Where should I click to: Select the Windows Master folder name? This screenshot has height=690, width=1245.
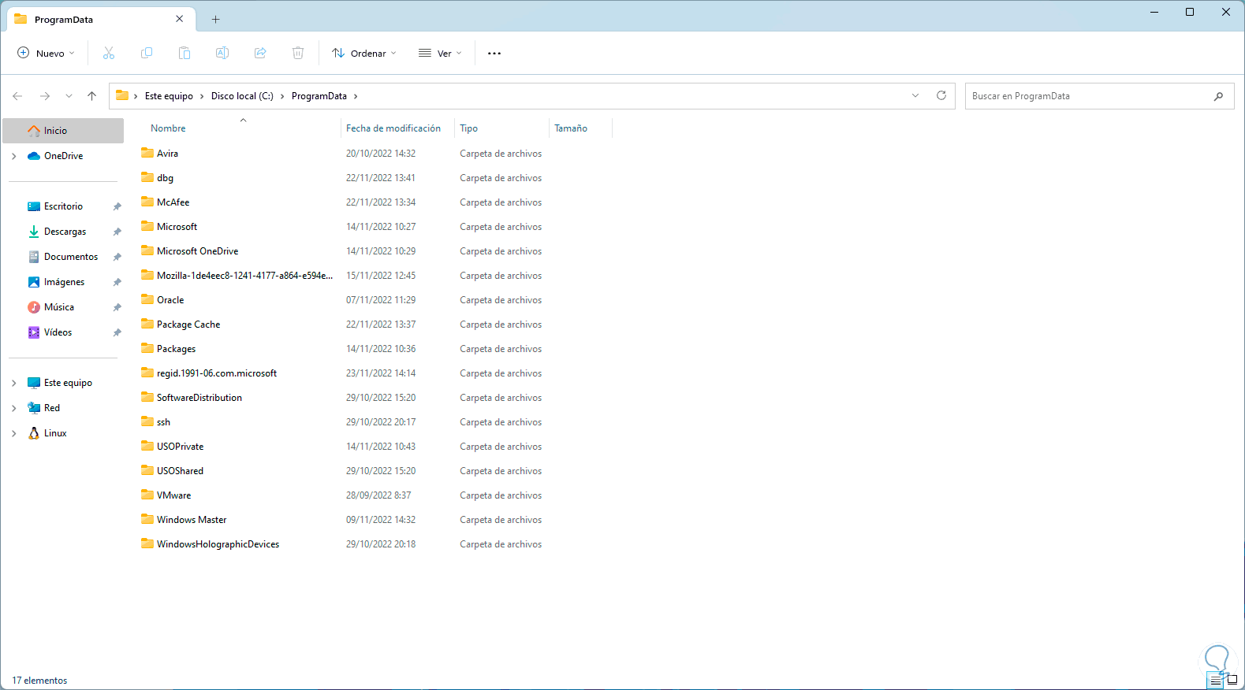point(192,520)
